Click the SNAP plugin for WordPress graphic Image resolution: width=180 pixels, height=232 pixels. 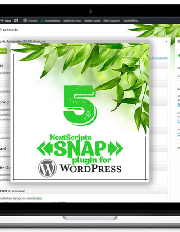[80, 112]
